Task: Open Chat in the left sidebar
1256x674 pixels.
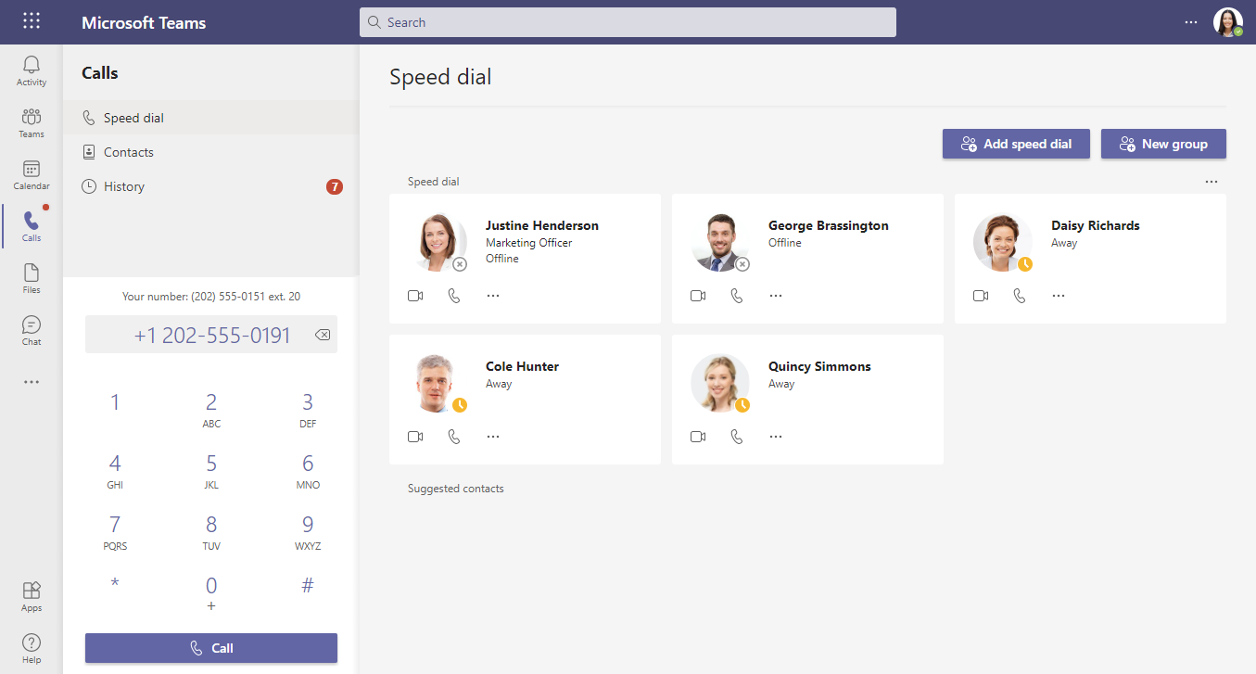Action: click(x=32, y=330)
